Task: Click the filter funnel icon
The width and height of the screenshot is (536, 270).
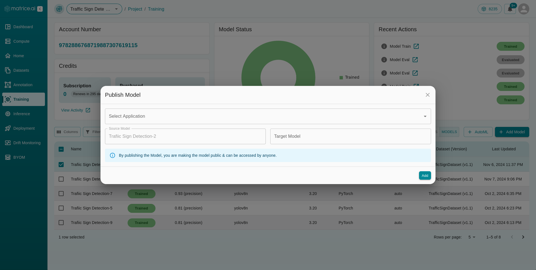Action: pos(88,132)
